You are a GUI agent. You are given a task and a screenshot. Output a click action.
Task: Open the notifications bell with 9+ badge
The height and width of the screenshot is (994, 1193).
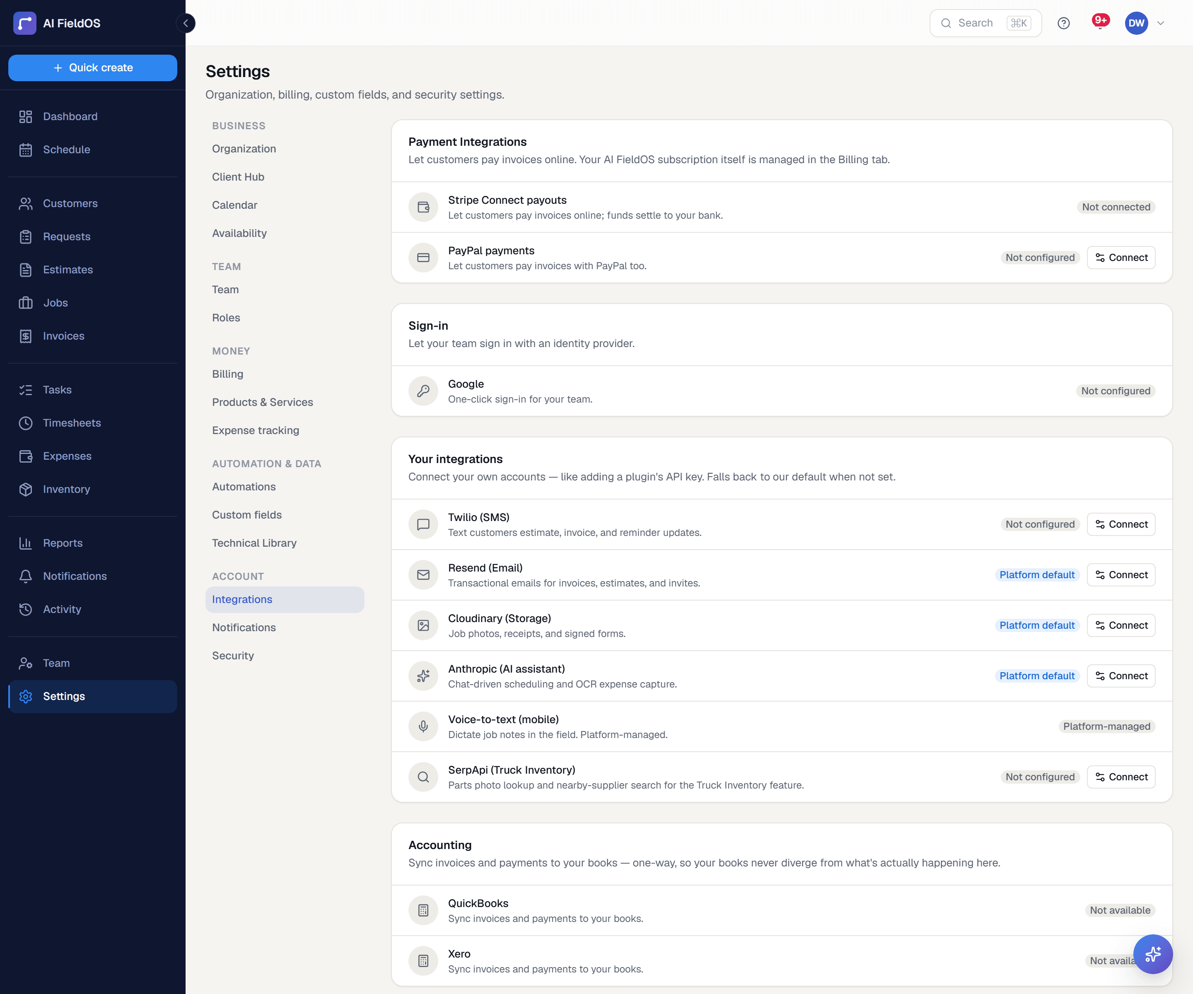point(1100,23)
